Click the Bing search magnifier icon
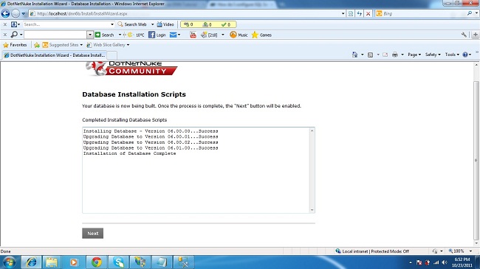This screenshot has height=269, width=480. [469, 13]
